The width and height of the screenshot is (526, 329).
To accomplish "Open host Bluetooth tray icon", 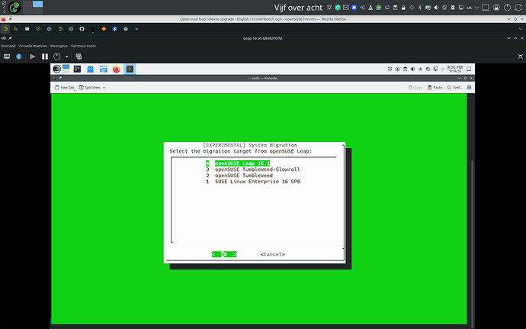I will pyautogui.click(x=420, y=8).
